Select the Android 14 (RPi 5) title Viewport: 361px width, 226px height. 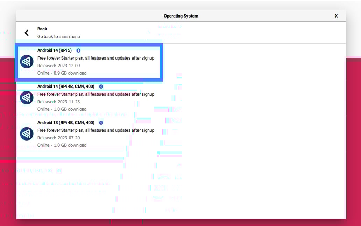(54, 50)
